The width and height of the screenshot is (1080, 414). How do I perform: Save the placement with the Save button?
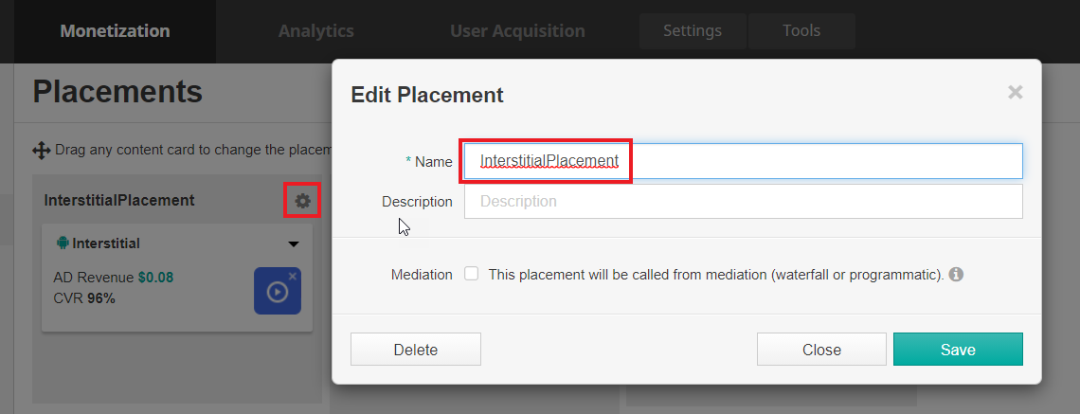(957, 350)
